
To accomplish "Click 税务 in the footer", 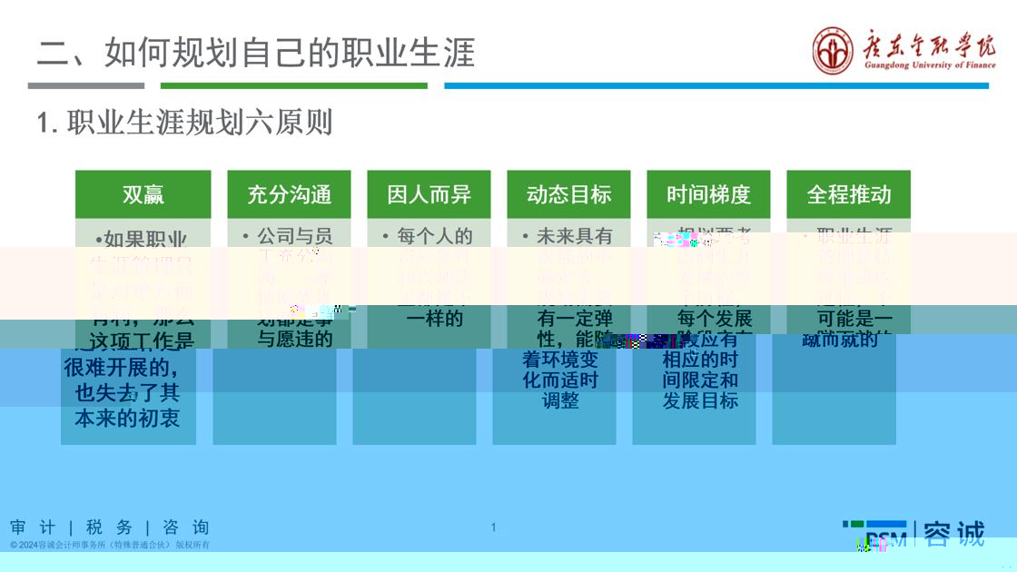I will coord(109,528).
